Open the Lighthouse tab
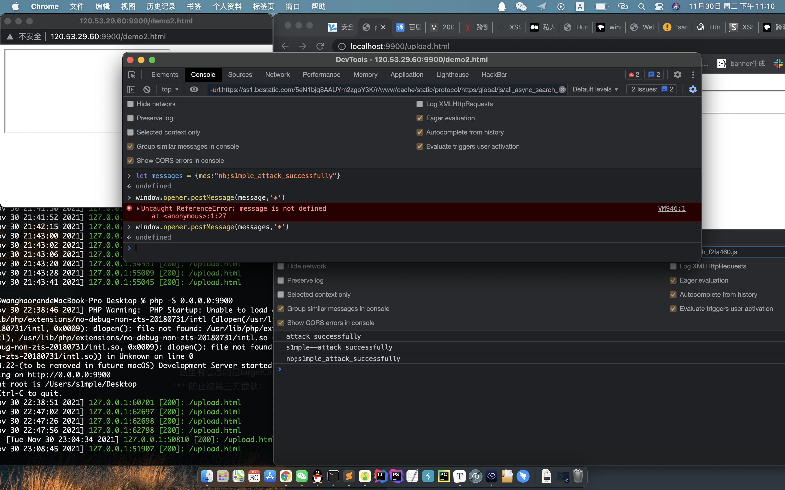This screenshot has width=785, height=490. click(452, 75)
